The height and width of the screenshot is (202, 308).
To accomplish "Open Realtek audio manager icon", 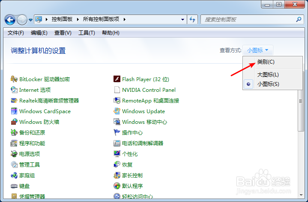I will (14, 101).
